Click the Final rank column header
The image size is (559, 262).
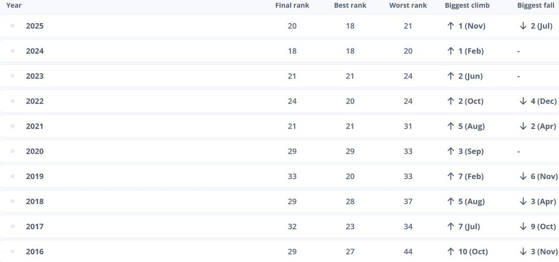(292, 5)
